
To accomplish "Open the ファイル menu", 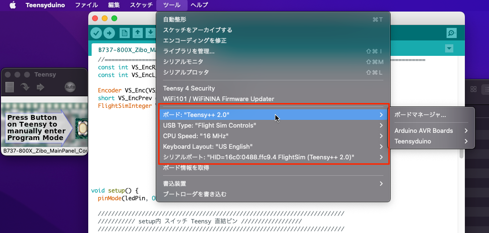I will pos(86,5).
